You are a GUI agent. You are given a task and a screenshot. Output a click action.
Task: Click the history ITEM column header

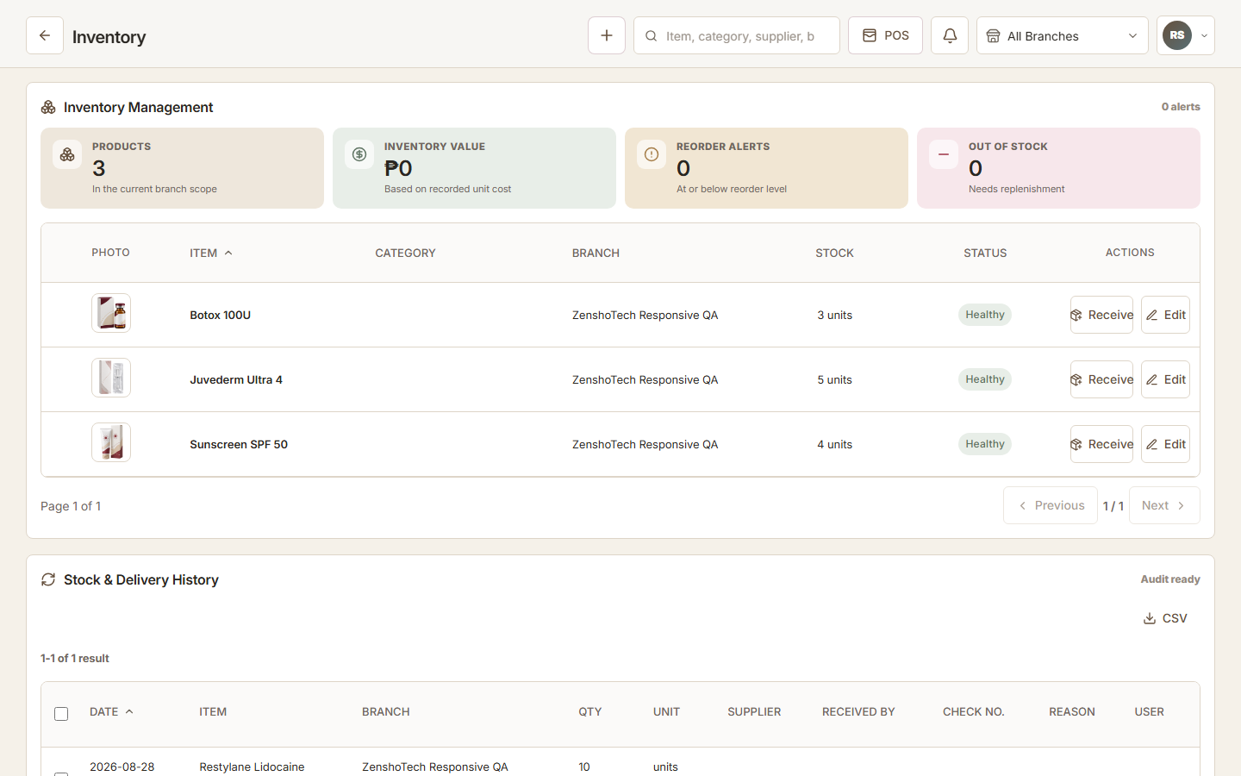pos(213,711)
